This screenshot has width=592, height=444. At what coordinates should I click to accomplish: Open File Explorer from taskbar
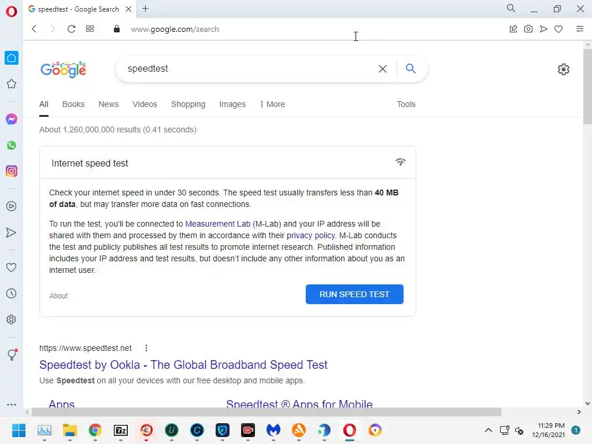tap(69, 430)
